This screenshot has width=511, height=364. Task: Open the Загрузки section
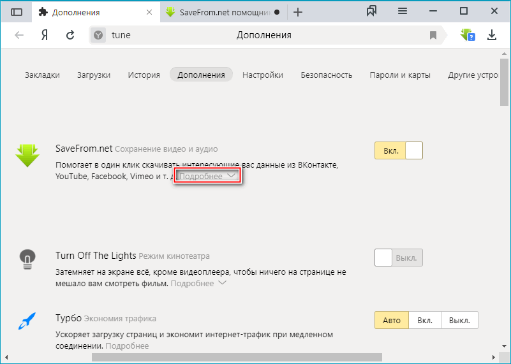(94, 75)
